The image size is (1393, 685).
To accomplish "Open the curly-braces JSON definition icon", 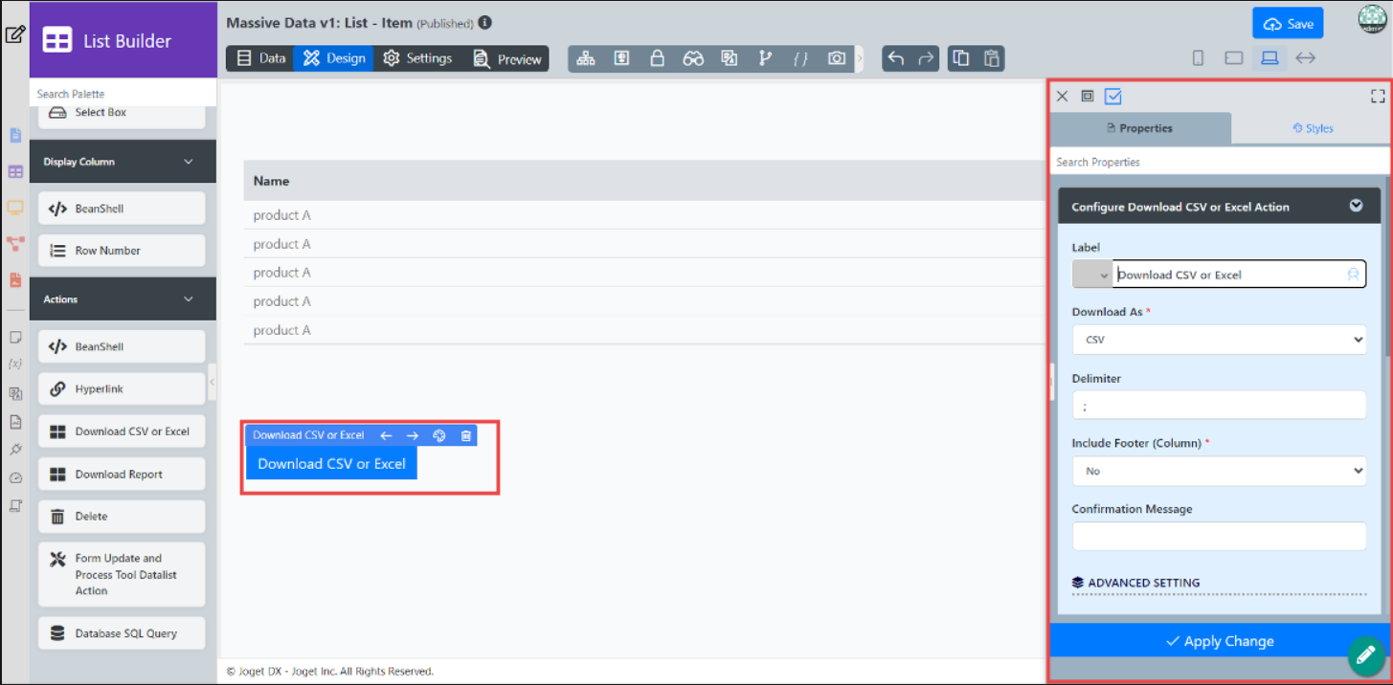I will coord(800,58).
